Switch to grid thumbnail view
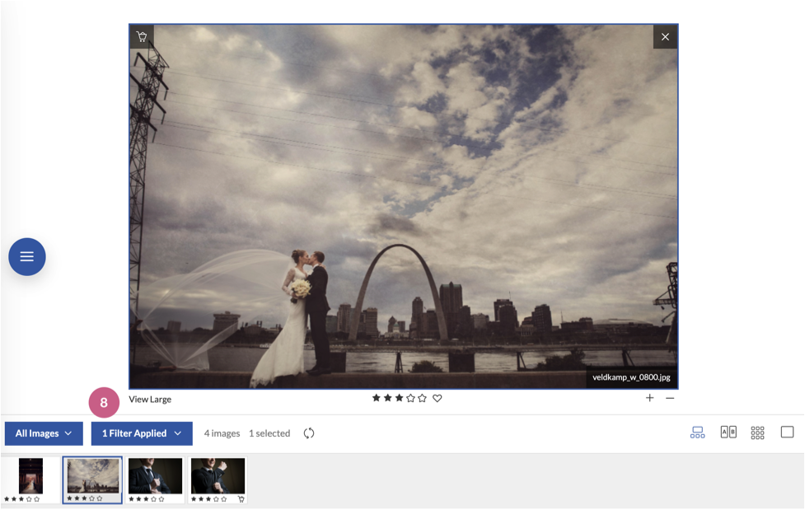The image size is (805, 510). coord(758,433)
